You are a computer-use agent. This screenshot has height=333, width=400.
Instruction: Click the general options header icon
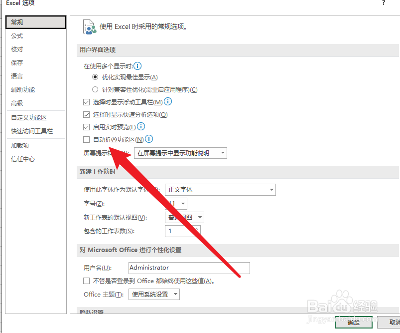[90, 27]
